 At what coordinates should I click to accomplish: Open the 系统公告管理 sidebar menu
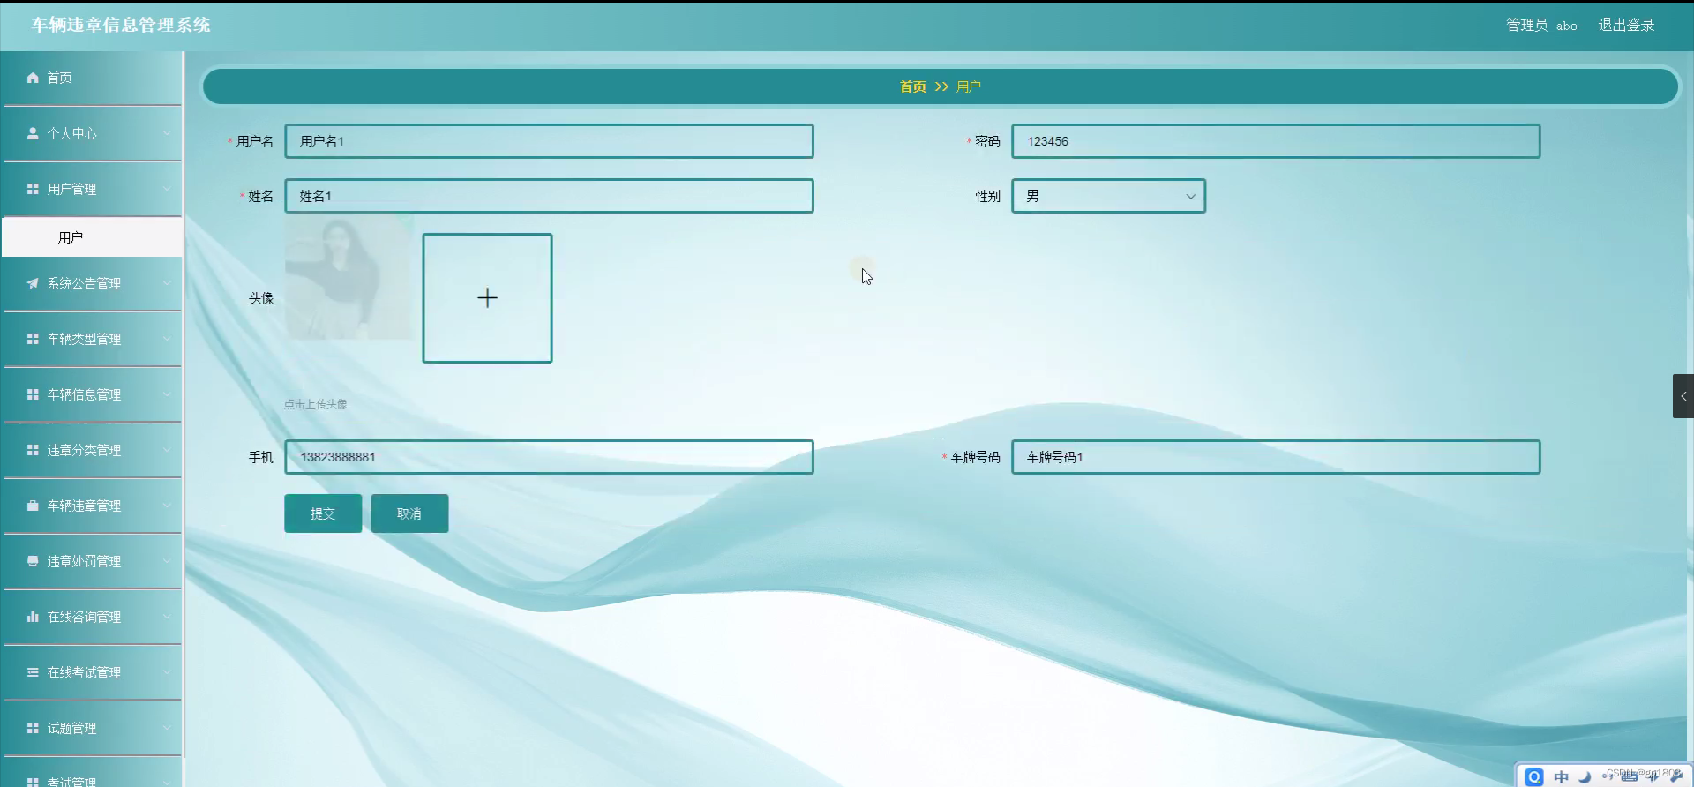92,283
